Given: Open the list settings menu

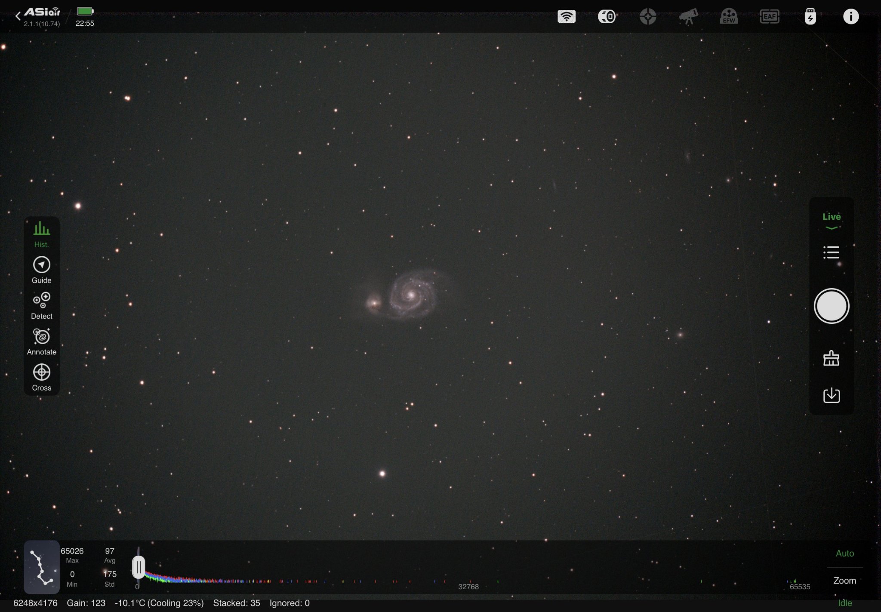Looking at the screenshot, I should [x=831, y=252].
